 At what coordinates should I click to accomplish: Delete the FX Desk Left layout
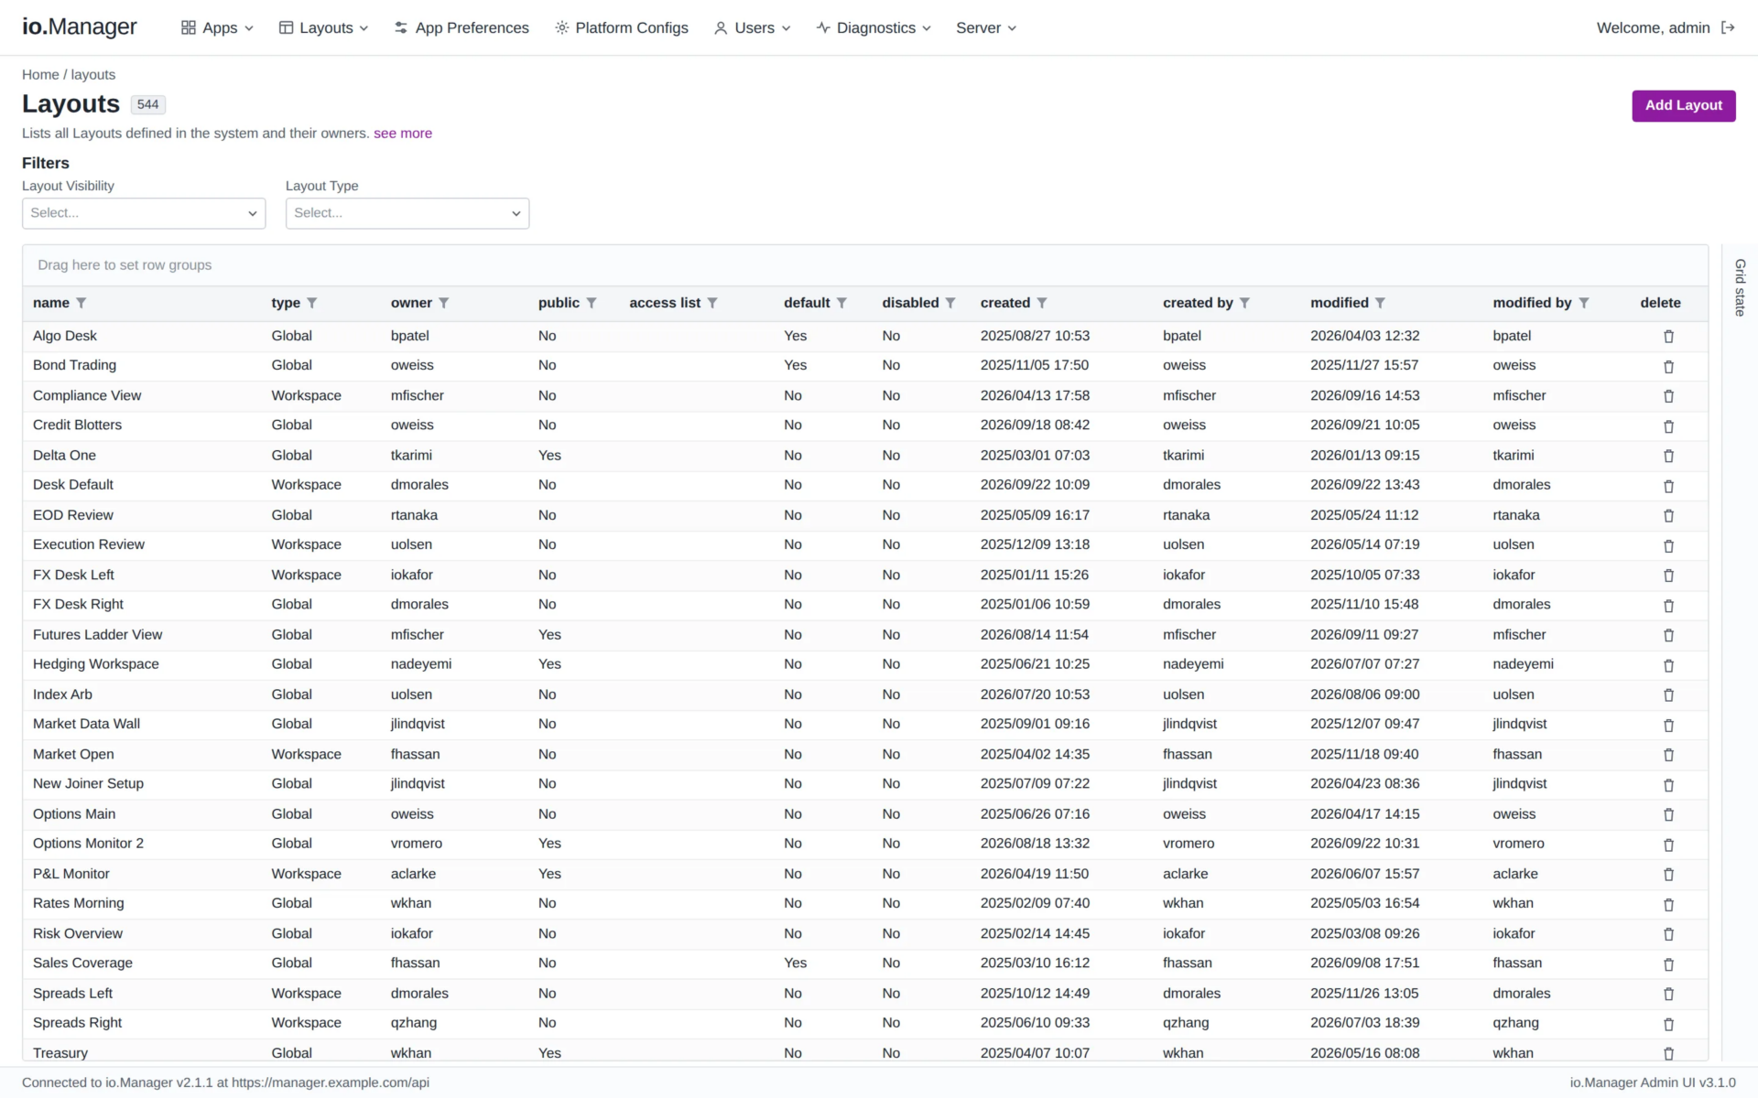click(1668, 576)
